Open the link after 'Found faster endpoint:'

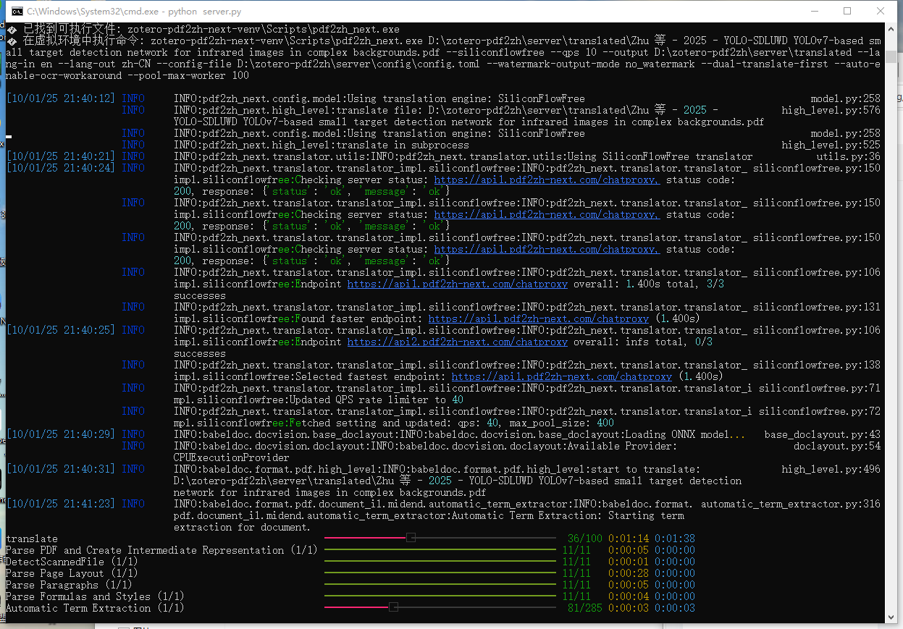tap(538, 318)
